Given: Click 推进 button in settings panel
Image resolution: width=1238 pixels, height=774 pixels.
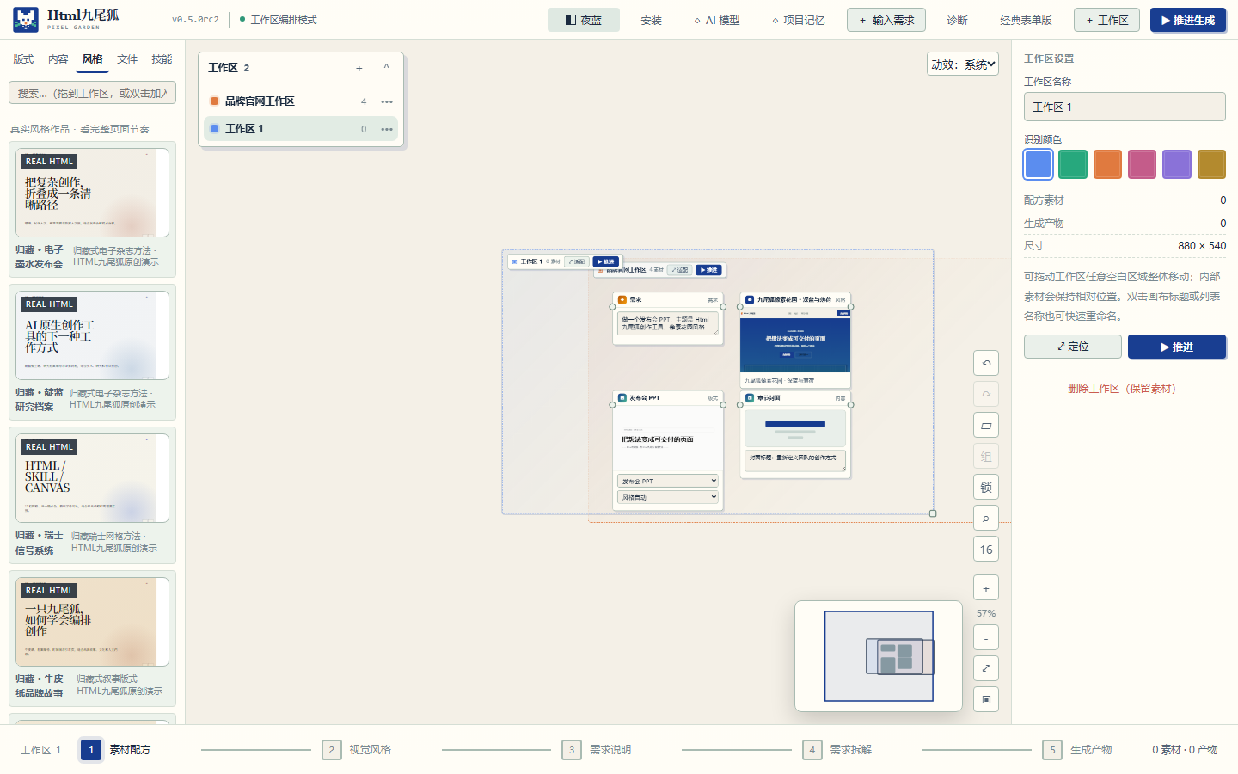Looking at the screenshot, I should pos(1177,347).
